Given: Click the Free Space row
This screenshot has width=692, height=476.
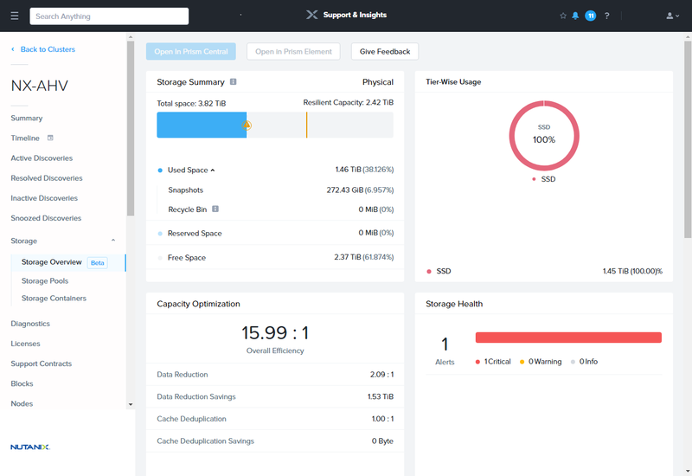Looking at the screenshot, I should click(275, 257).
